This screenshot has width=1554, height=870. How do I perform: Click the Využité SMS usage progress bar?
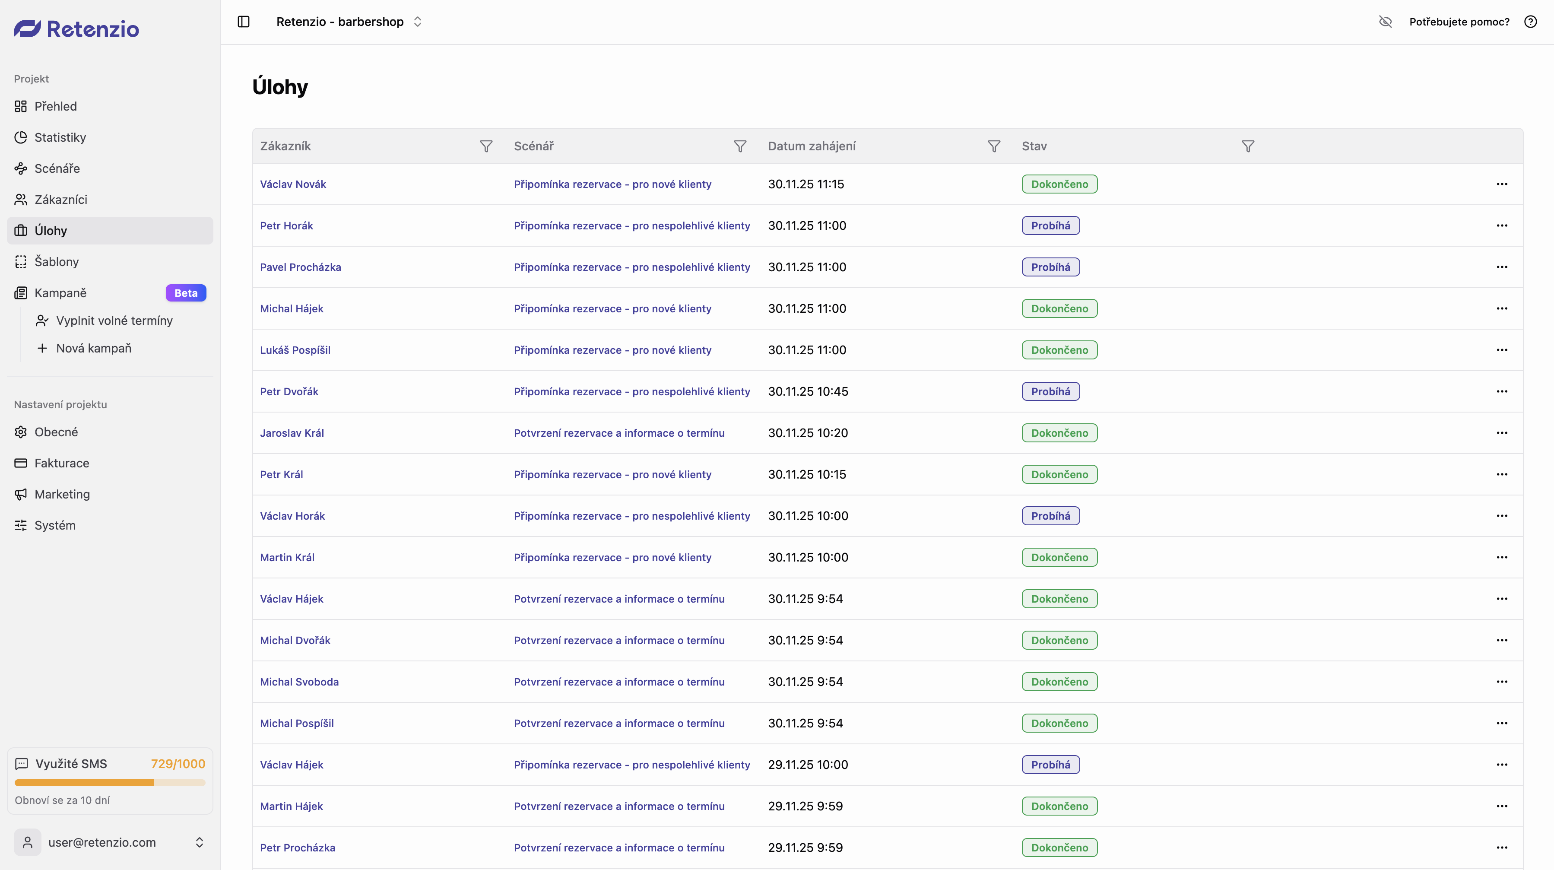(110, 782)
